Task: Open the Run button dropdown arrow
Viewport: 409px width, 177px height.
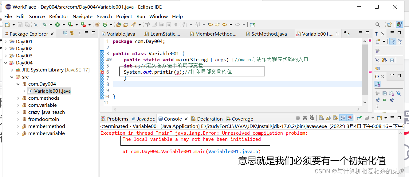Action: tap(63, 24)
